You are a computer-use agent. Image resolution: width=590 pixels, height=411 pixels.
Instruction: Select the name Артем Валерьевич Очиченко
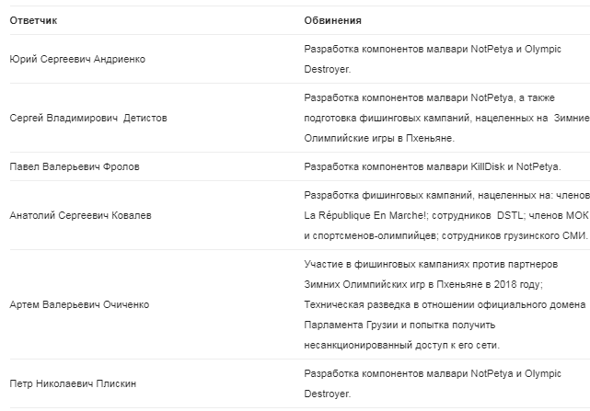coord(79,304)
